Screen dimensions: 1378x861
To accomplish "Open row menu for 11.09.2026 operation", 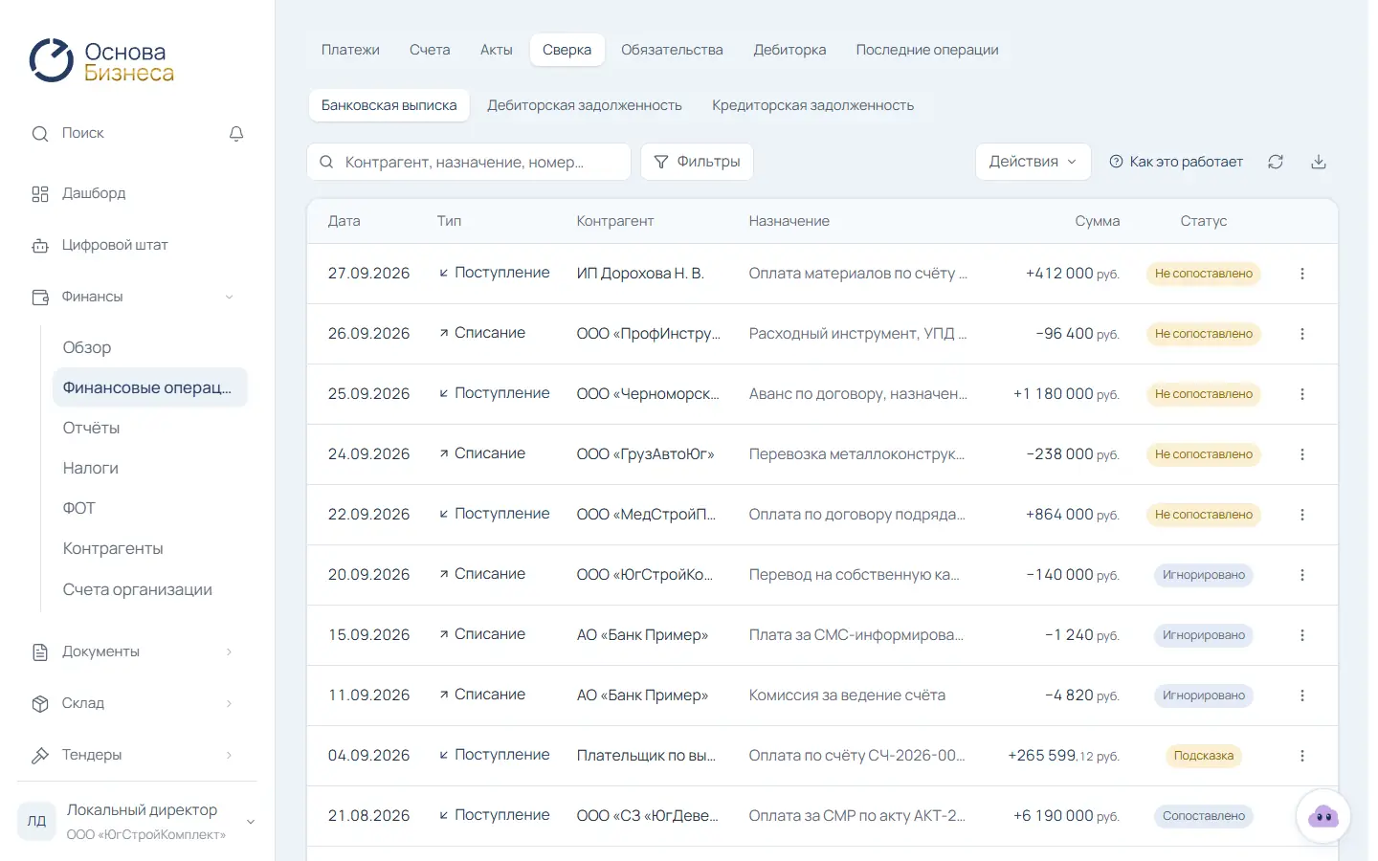I will (x=1302, y=695).
